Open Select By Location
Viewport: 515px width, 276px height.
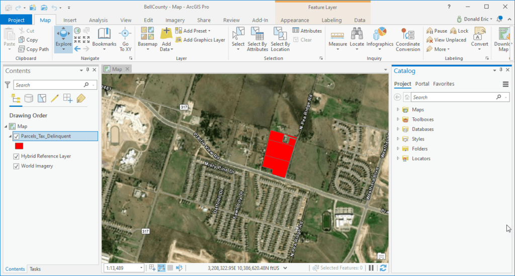(280, 39)
